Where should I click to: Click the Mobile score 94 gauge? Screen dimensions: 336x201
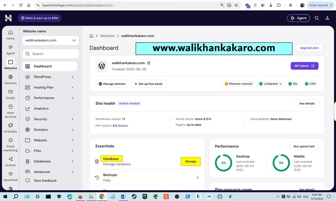point(281,163)
